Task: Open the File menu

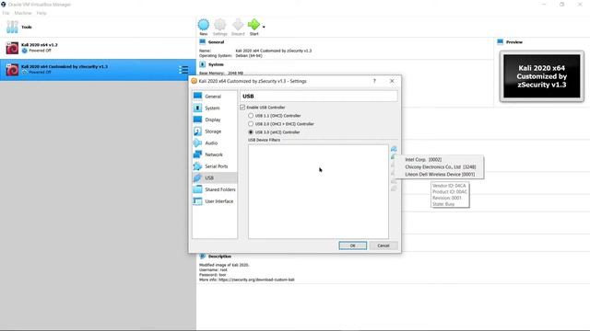Action: pyautogui.click(x=6, y=13)
